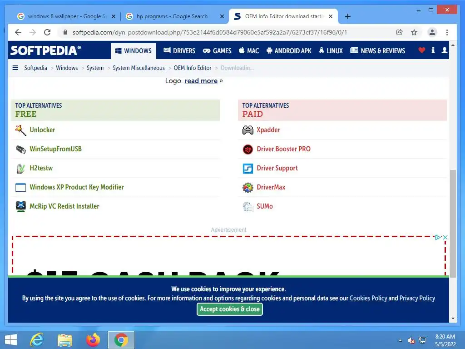Click the WinSetupFromUSB drive icon
Viewport: 465px width, 349px height.
(21, 149)
